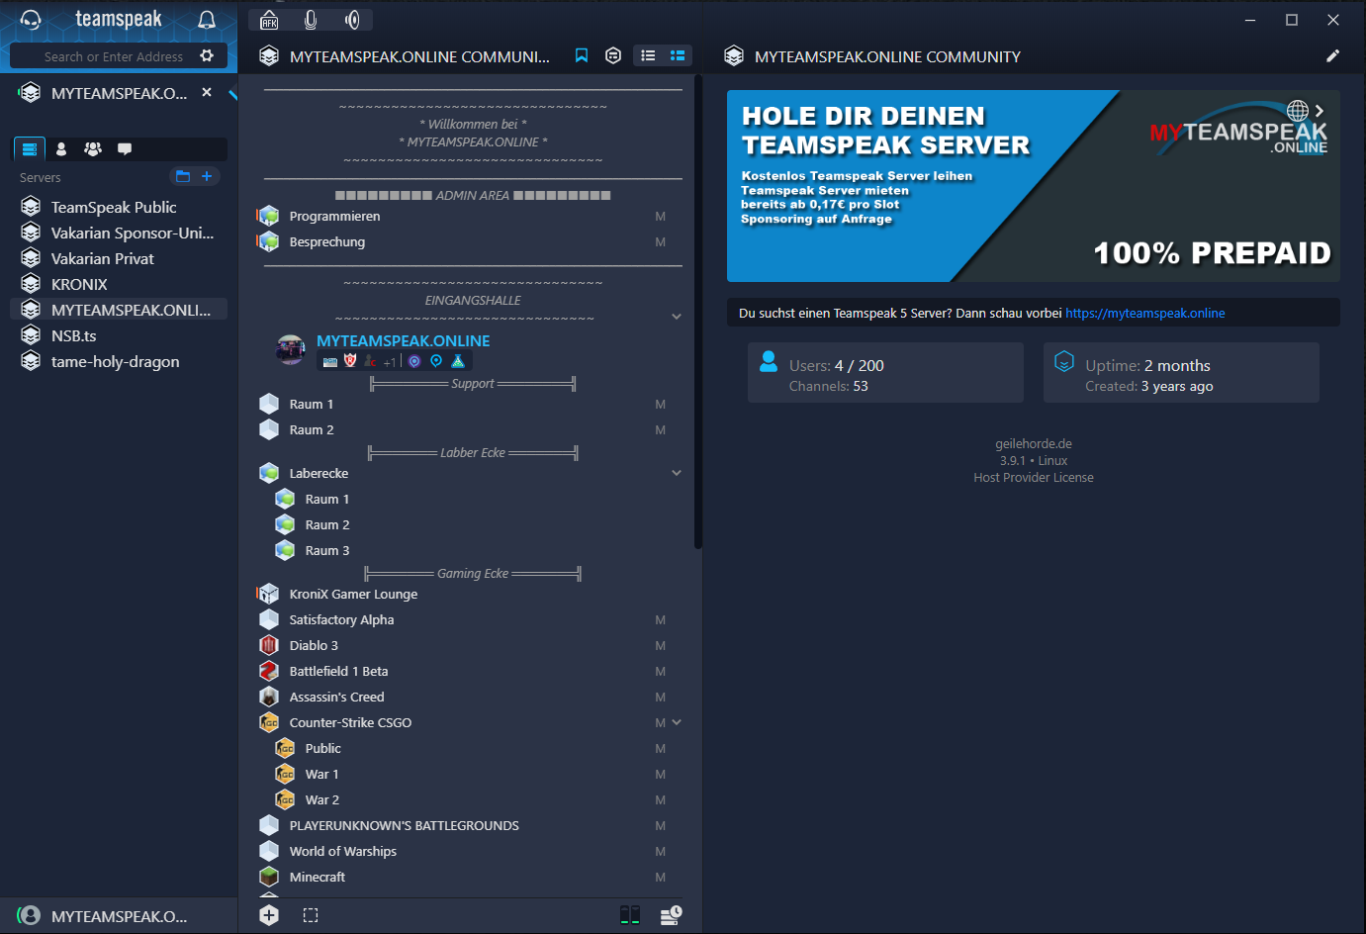Mute the microphone

(x=311, y=20)
